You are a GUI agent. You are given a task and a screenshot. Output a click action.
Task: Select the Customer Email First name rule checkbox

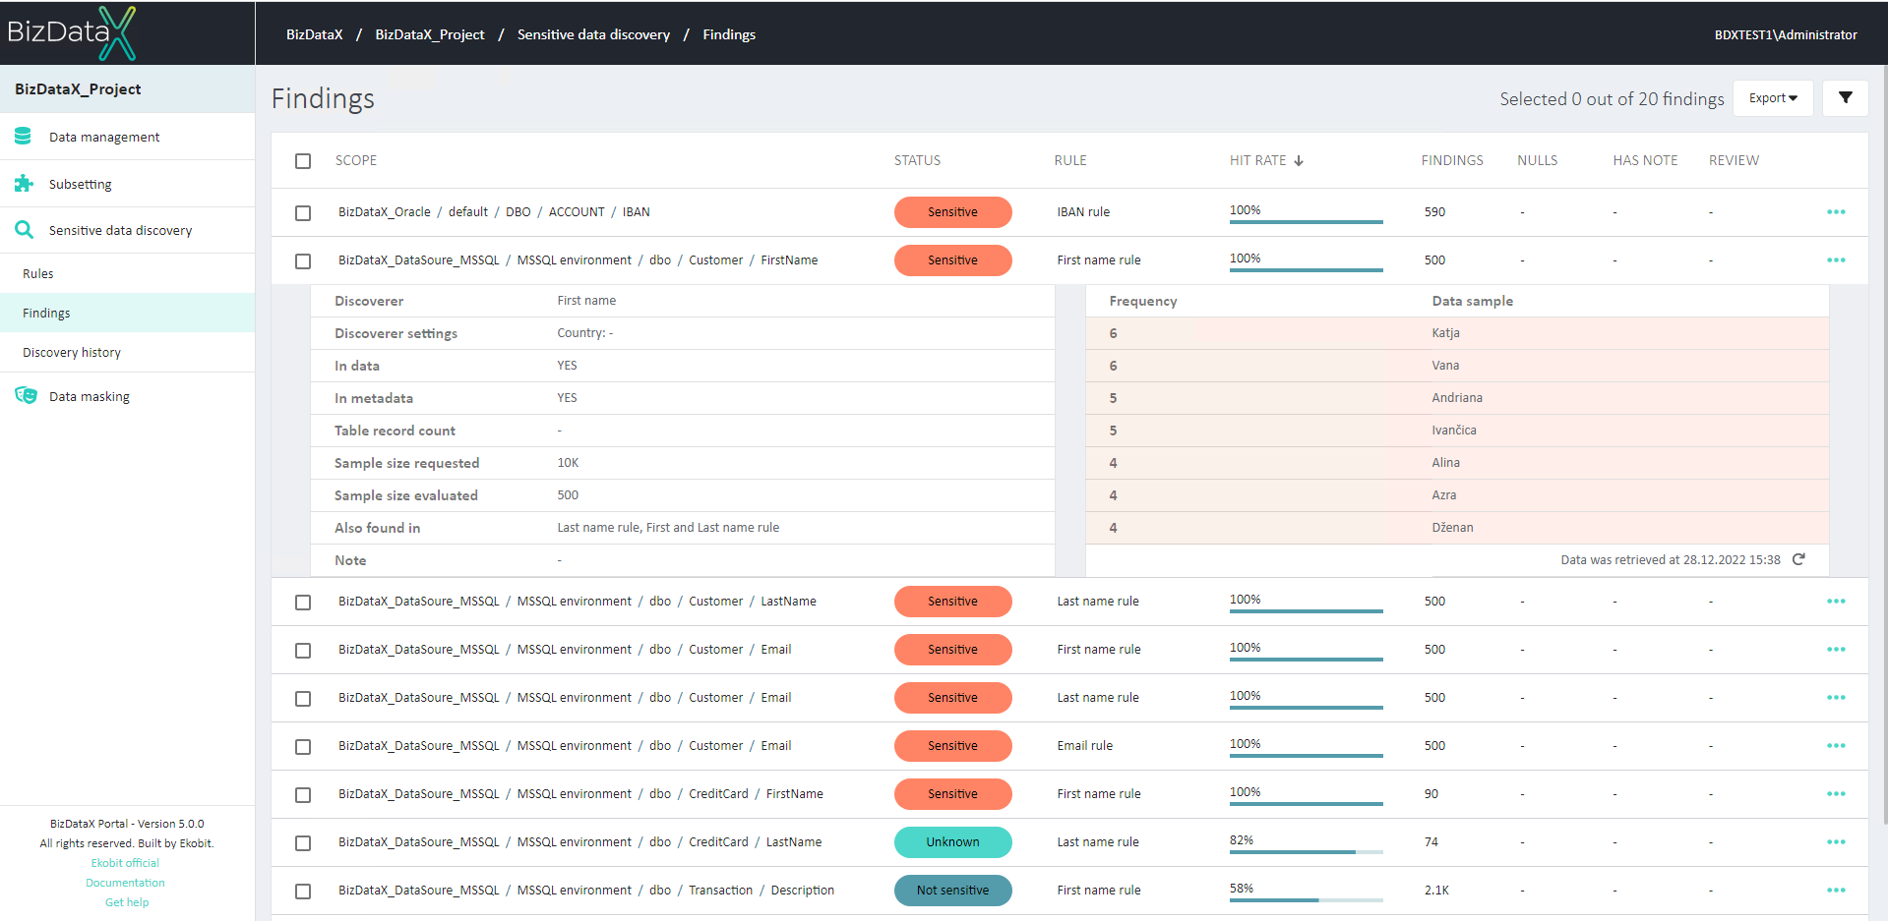pos(303,651)
